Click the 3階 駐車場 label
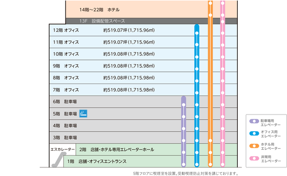The image size is (287, 176). tap(65, 137)
